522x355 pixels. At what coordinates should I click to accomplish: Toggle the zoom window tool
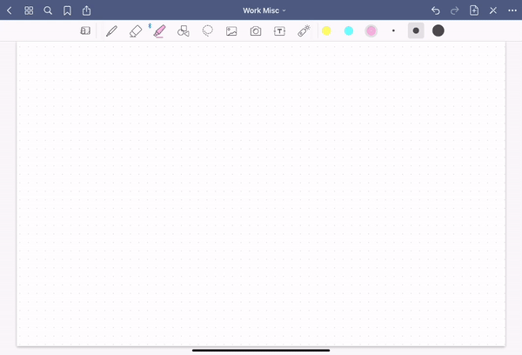coord(85,30)
